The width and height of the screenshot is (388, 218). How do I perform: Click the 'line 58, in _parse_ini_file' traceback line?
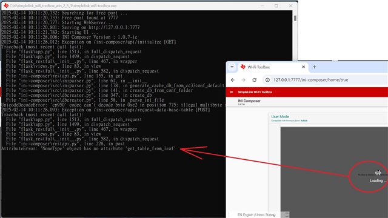point(85,100)
